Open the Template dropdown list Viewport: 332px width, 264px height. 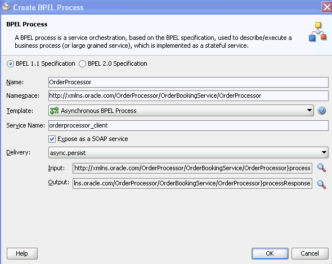pyautogui.click(x=181, y=110)
